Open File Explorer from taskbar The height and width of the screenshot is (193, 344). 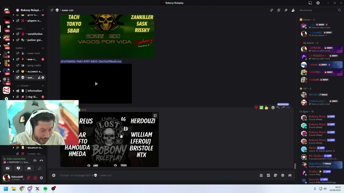pyautogui.click(x=14, y=189)
